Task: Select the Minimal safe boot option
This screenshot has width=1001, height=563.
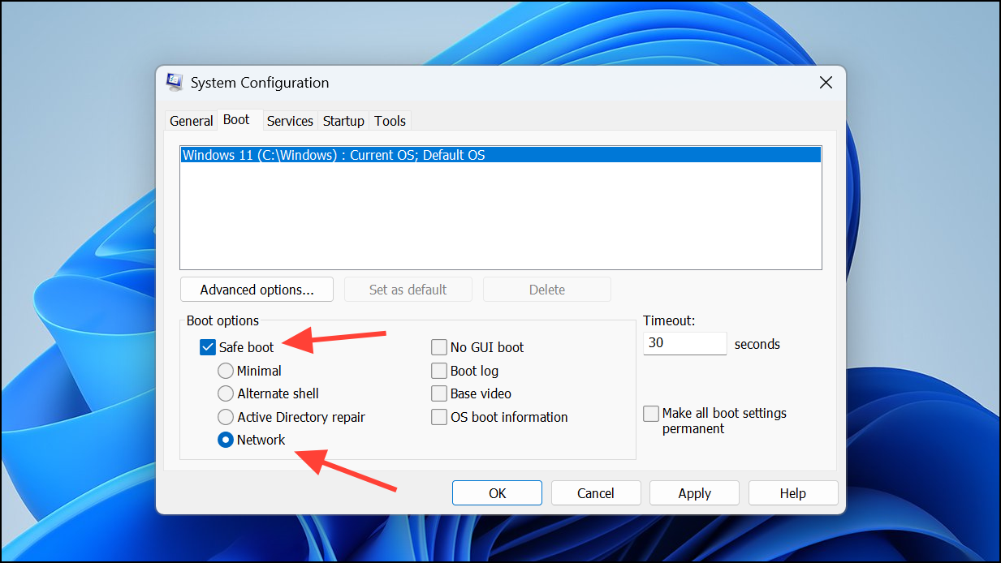Action: click(x=225, y=370)
